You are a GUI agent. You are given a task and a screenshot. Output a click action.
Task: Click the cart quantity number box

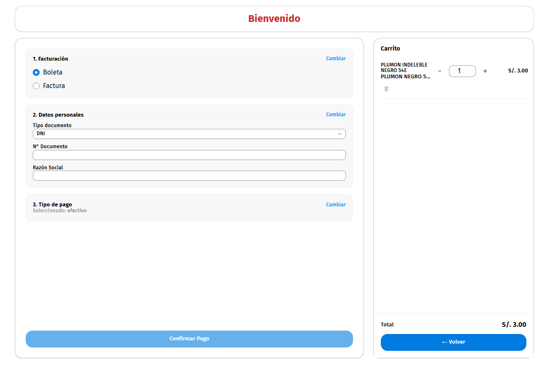[462, 71]
